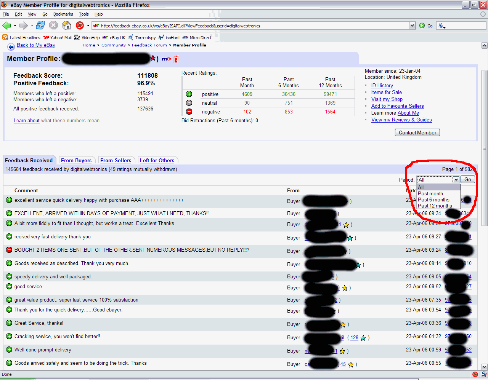This screenshot has height=380, width=488.
Task: Open the File menu
Action: pyautogui.click(x=6, y=14)
